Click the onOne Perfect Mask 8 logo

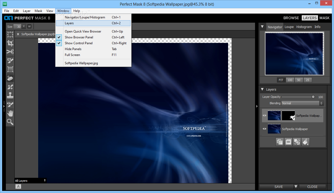pos(27,18)
